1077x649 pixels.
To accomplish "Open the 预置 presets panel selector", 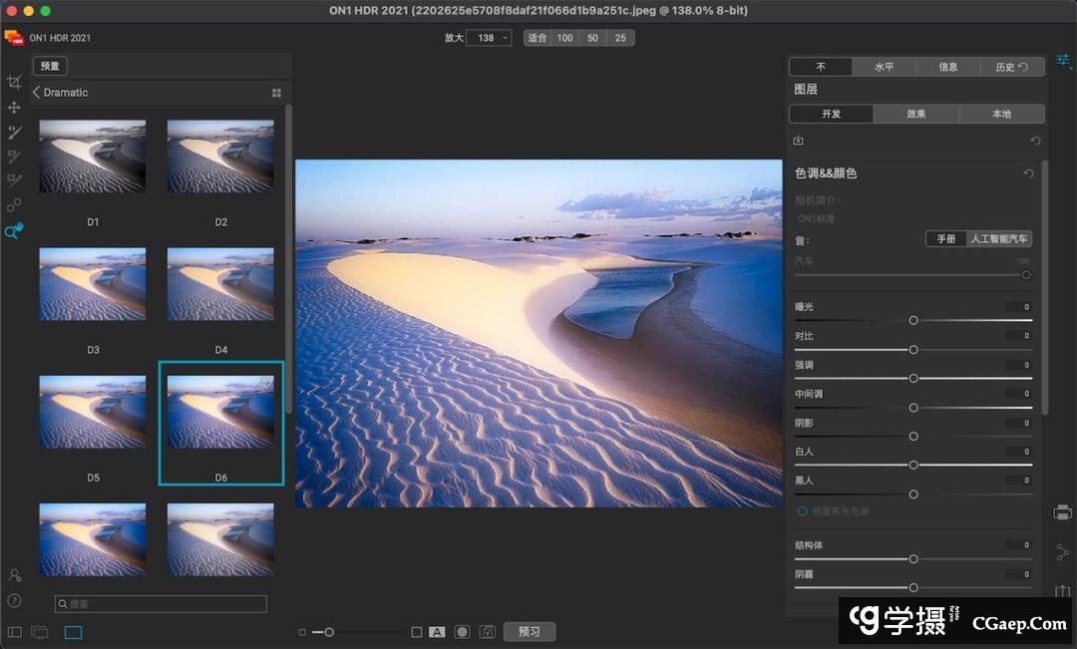I will [x=50, y=66].
